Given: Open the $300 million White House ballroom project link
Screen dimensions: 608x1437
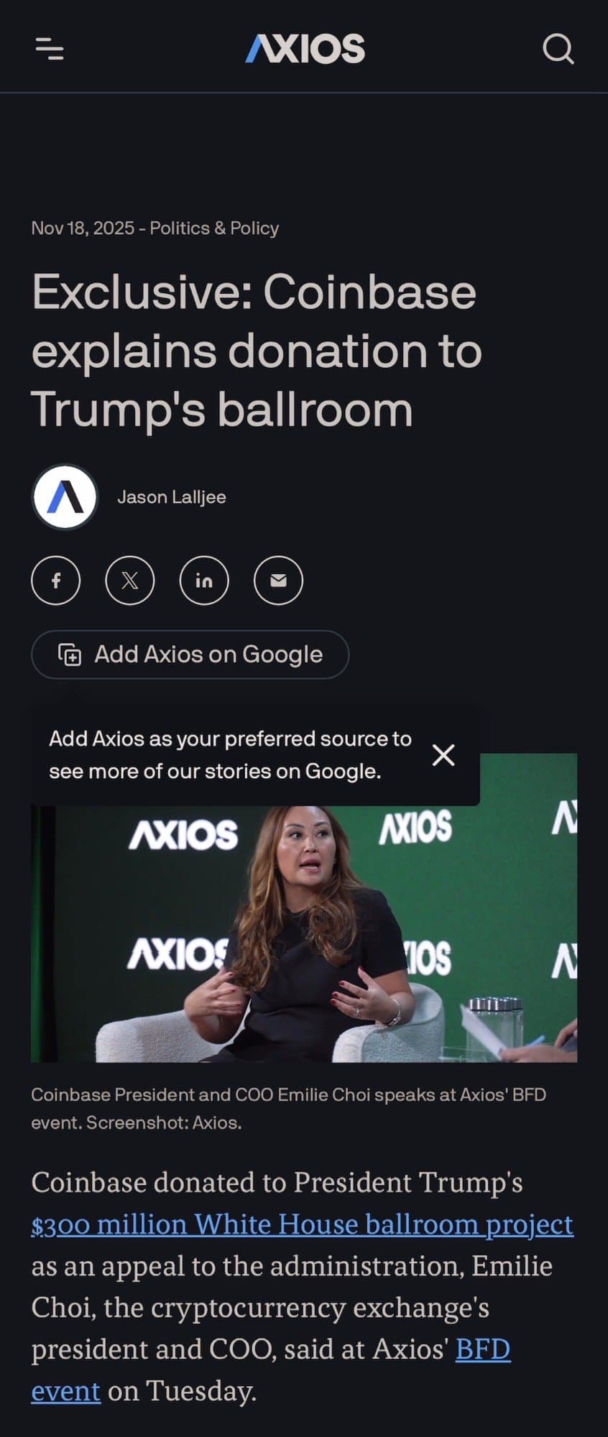Looking at the screenshot, I should tap(303, 1224).
